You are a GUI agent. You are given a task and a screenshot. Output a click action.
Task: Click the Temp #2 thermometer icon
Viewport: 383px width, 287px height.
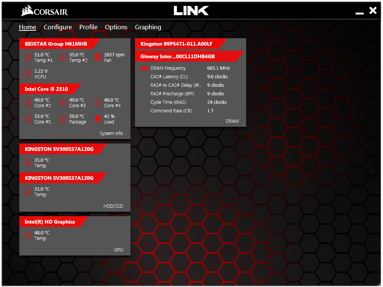(x=63, y=57)
